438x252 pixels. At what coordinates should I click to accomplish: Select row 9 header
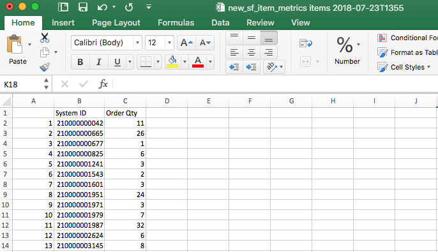click(x=6, y=195)
